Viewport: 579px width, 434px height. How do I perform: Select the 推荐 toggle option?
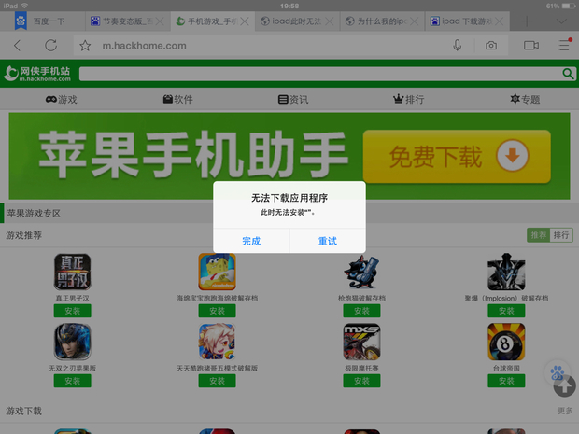(539, 235)
